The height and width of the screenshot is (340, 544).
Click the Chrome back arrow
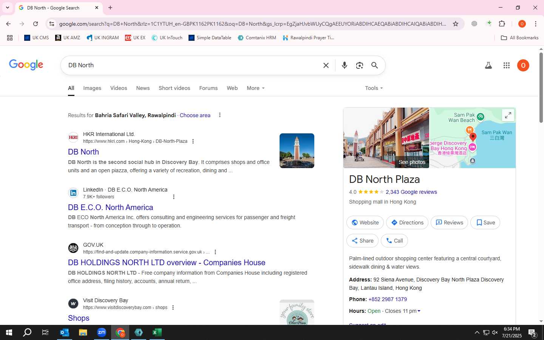[x=8, y=24]
